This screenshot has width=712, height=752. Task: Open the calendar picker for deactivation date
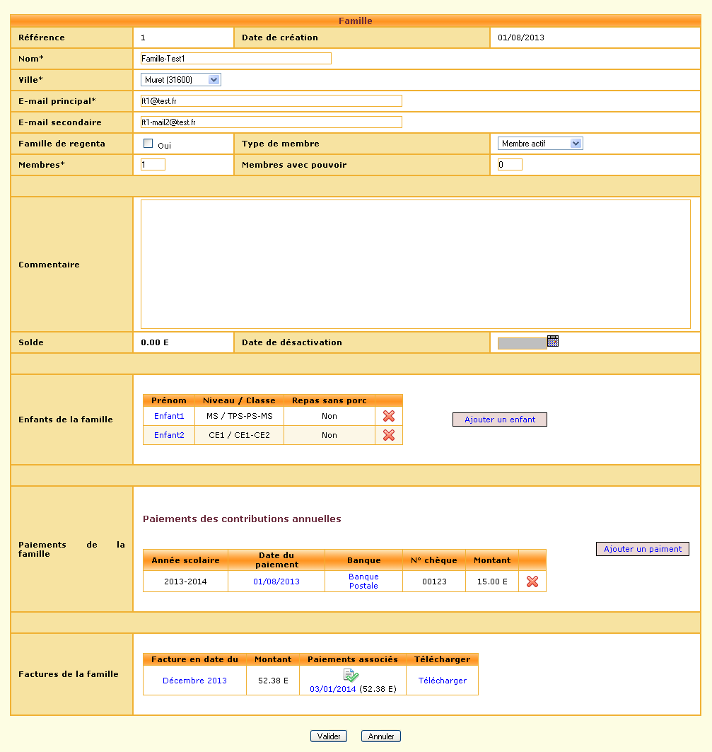click(x=553, y=341)
